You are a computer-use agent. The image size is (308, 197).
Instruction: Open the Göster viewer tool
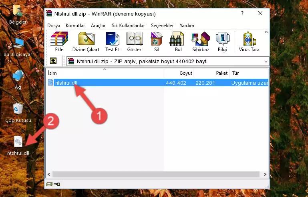pos(134,42)
